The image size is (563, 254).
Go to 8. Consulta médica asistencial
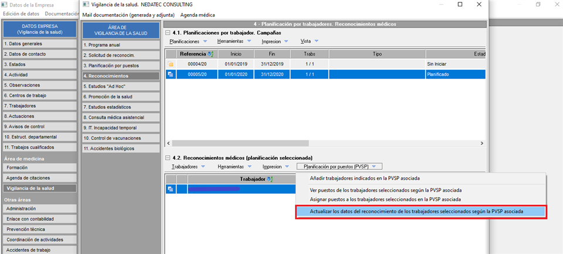pyautogui.click(x=121, y=117)
